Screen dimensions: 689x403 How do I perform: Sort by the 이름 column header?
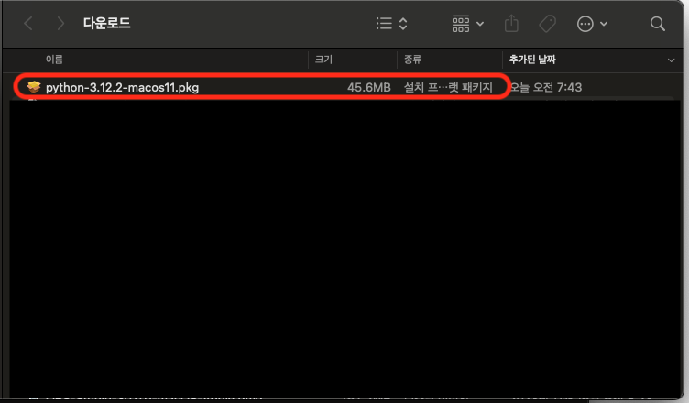(54, 60)
